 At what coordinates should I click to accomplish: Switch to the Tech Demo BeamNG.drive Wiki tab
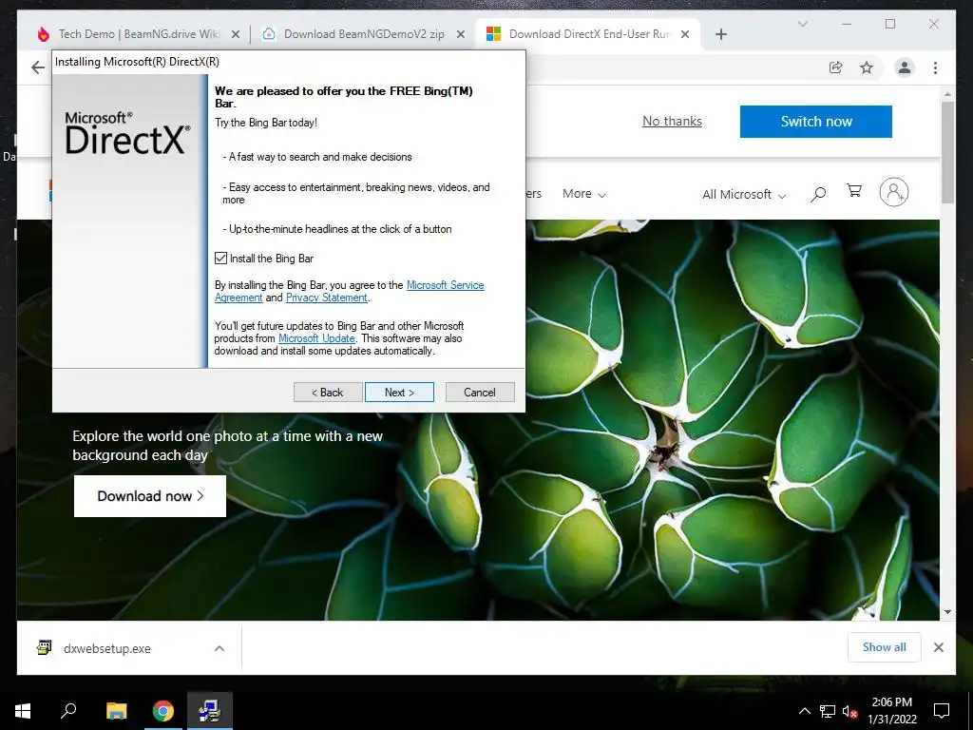pos(137,34)
